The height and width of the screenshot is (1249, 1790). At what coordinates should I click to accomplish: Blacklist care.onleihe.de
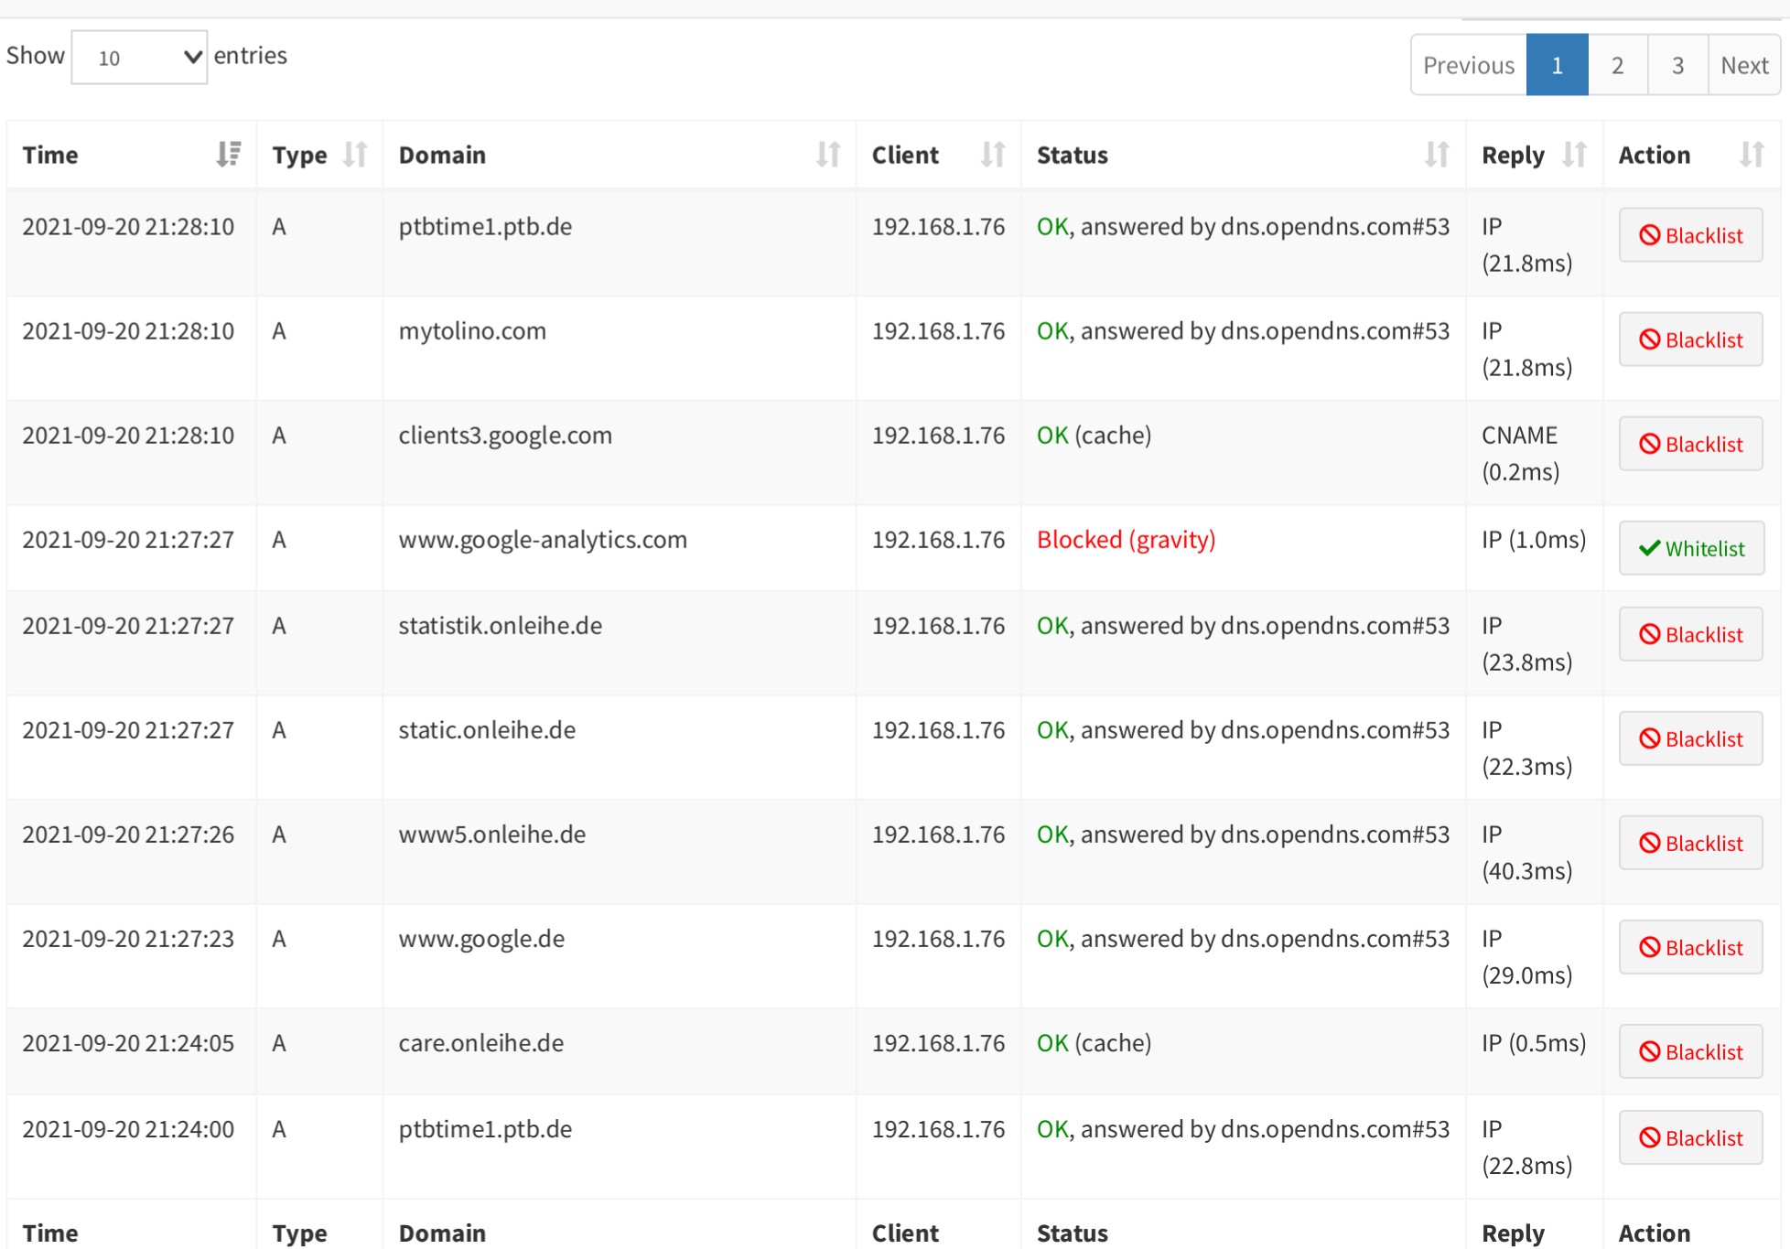[1690, 1051]
